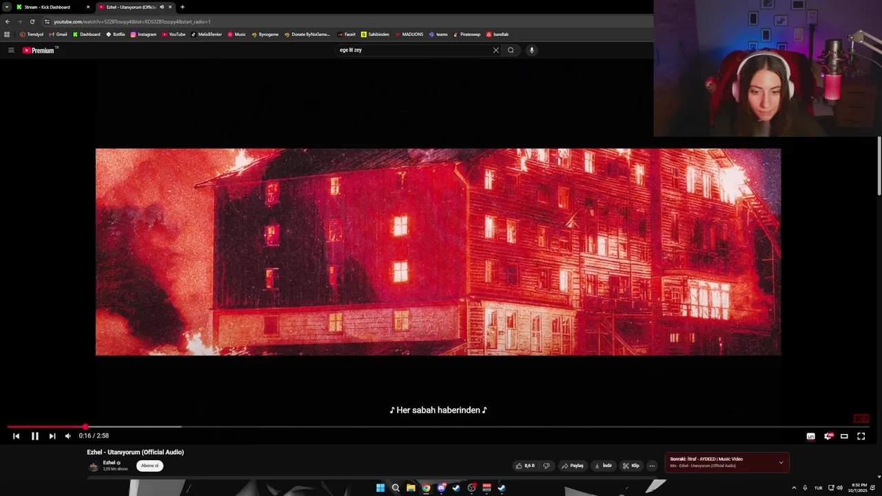This screenshot has height=496, width=882.
Task: Go to the previous video
Action: (x=17, y=436)
